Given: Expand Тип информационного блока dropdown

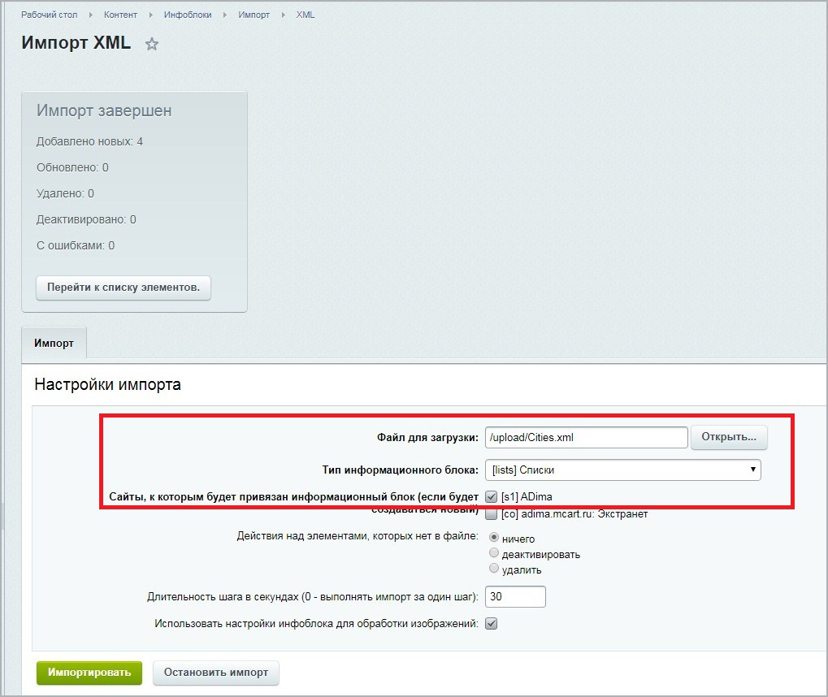Looking at the screenshot, I should point(622,470).
